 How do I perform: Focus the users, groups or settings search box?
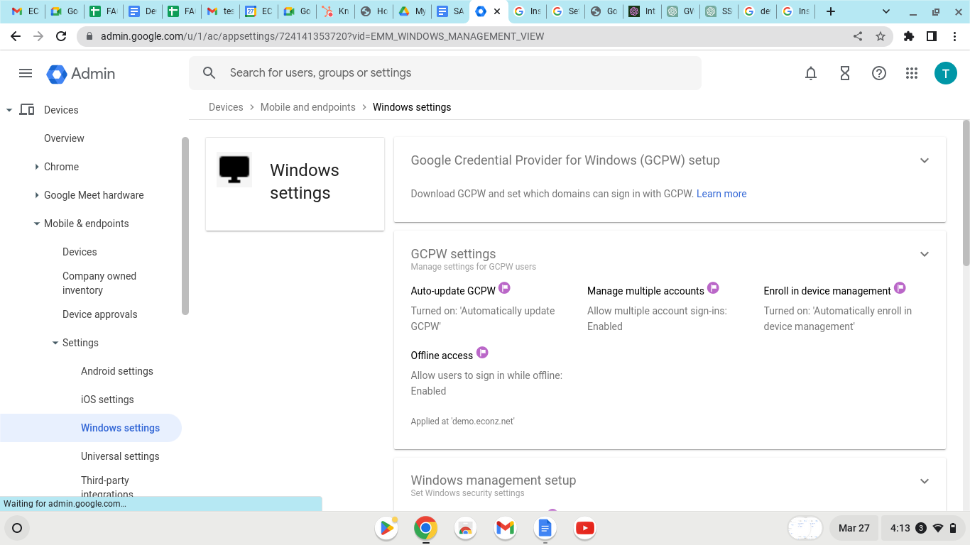click(445, 73)
